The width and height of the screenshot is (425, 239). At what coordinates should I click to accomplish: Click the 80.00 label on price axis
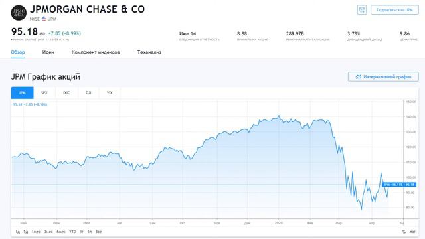(x=411, y=207)
